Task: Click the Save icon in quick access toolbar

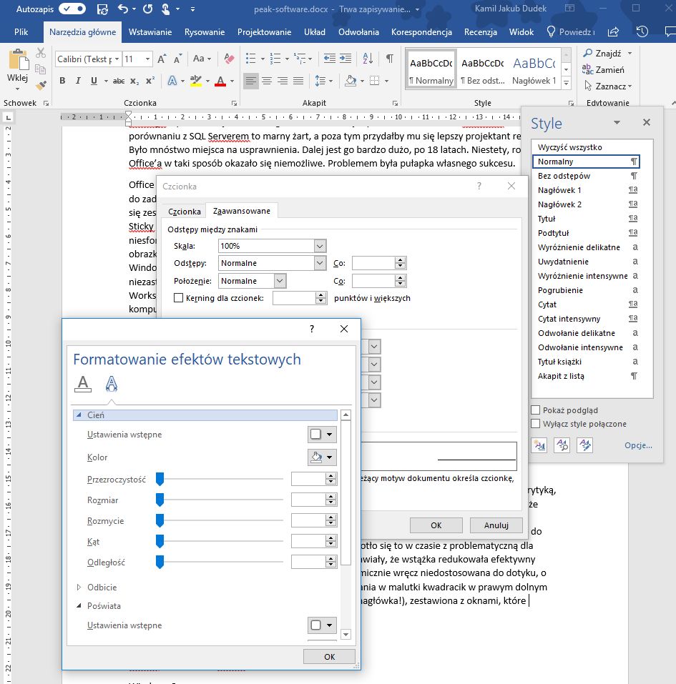Action: pos(102,10)
